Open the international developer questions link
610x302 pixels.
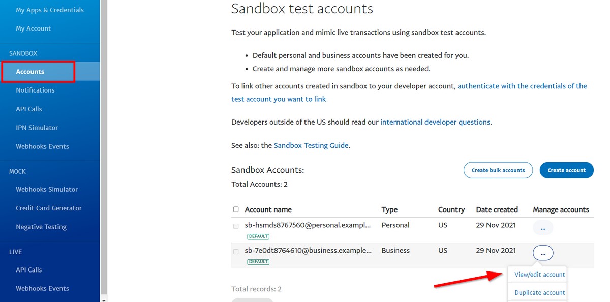point(435,122)
